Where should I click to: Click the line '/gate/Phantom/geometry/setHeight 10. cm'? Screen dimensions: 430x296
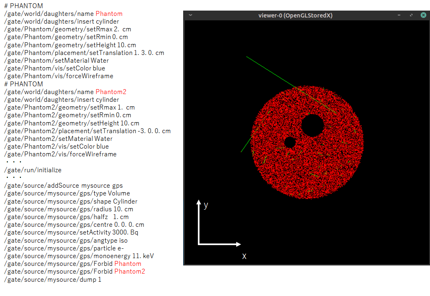tap(70, 45)
